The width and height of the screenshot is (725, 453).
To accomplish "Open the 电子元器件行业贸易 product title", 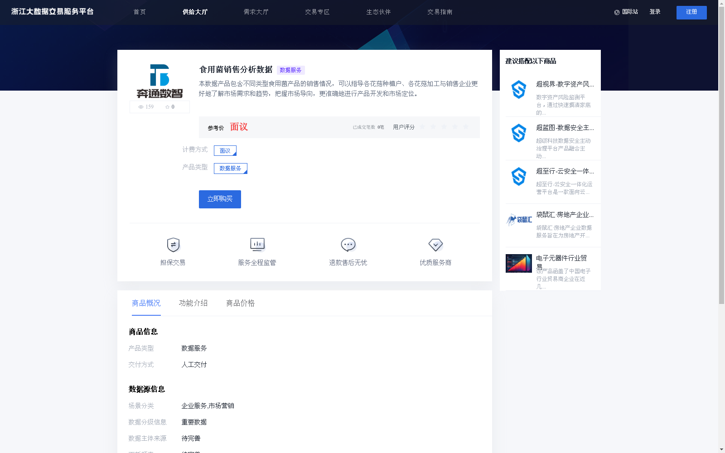I will [561, 262].
